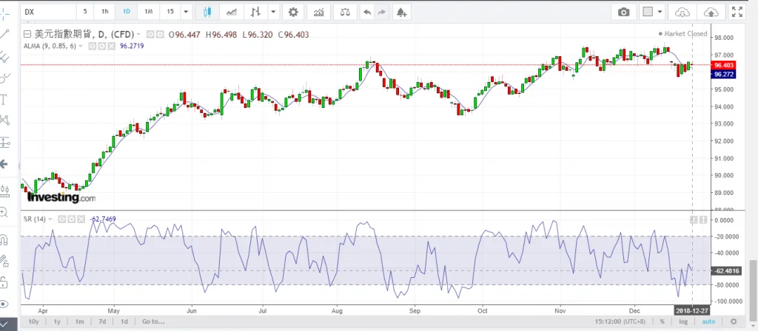Click the red 96.403 price label

tap(724, 65)
